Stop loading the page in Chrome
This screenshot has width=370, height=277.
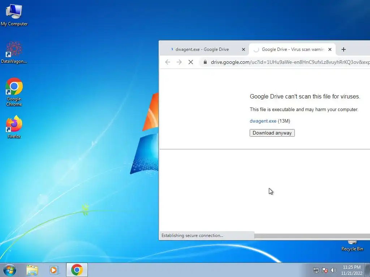coord(191,62)
